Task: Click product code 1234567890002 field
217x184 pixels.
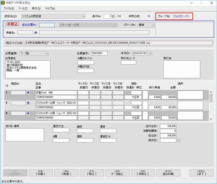Action: pos(56,107)
